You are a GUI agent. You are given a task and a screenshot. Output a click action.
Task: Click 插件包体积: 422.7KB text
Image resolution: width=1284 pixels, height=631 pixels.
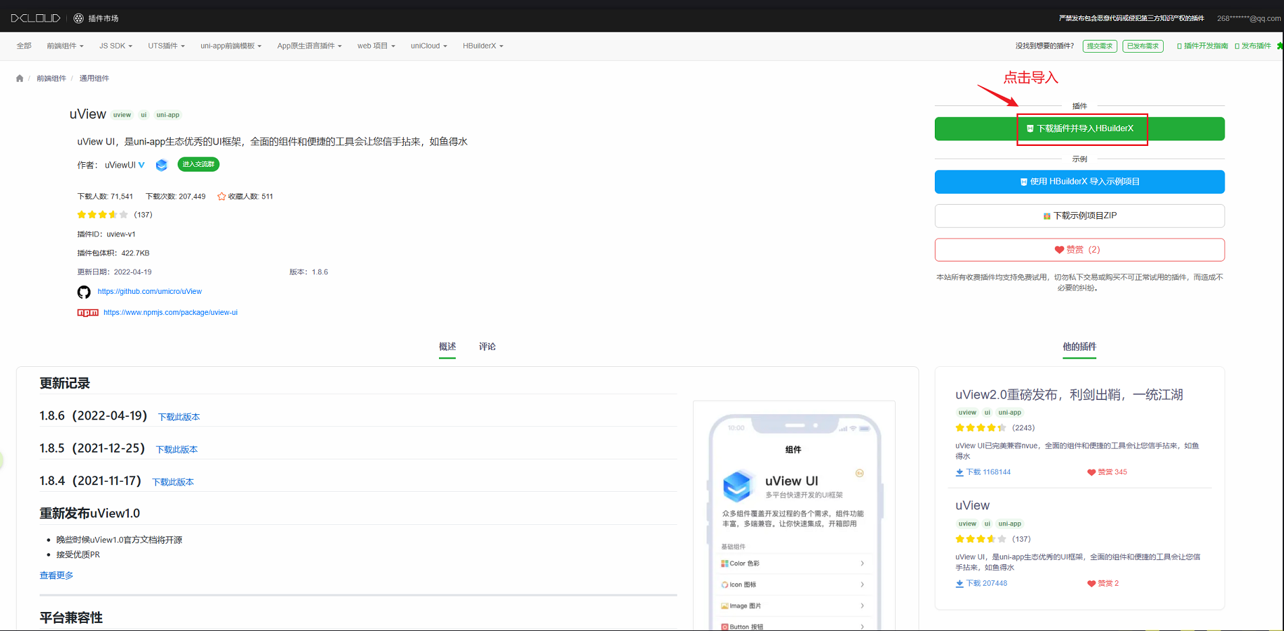point(113,253)
